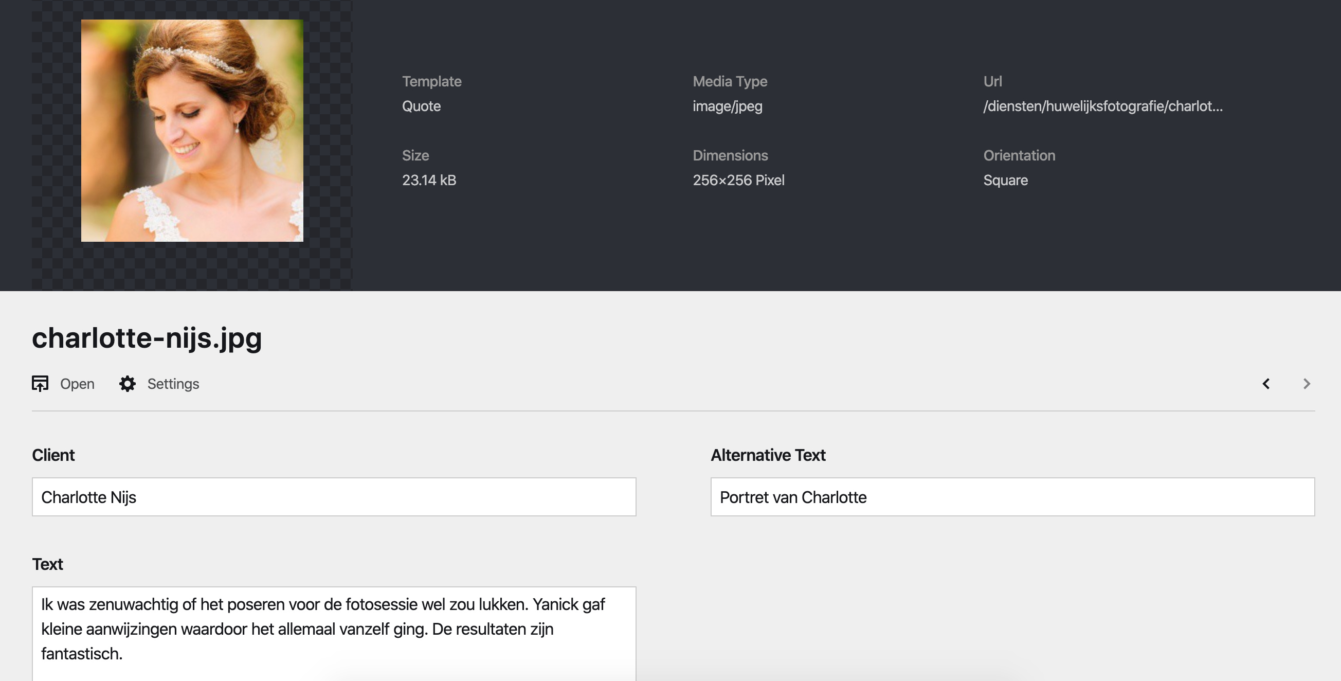The width and height of the screenshot is (1341, 681).
Task: Click the Open text label
Action: 77,384
